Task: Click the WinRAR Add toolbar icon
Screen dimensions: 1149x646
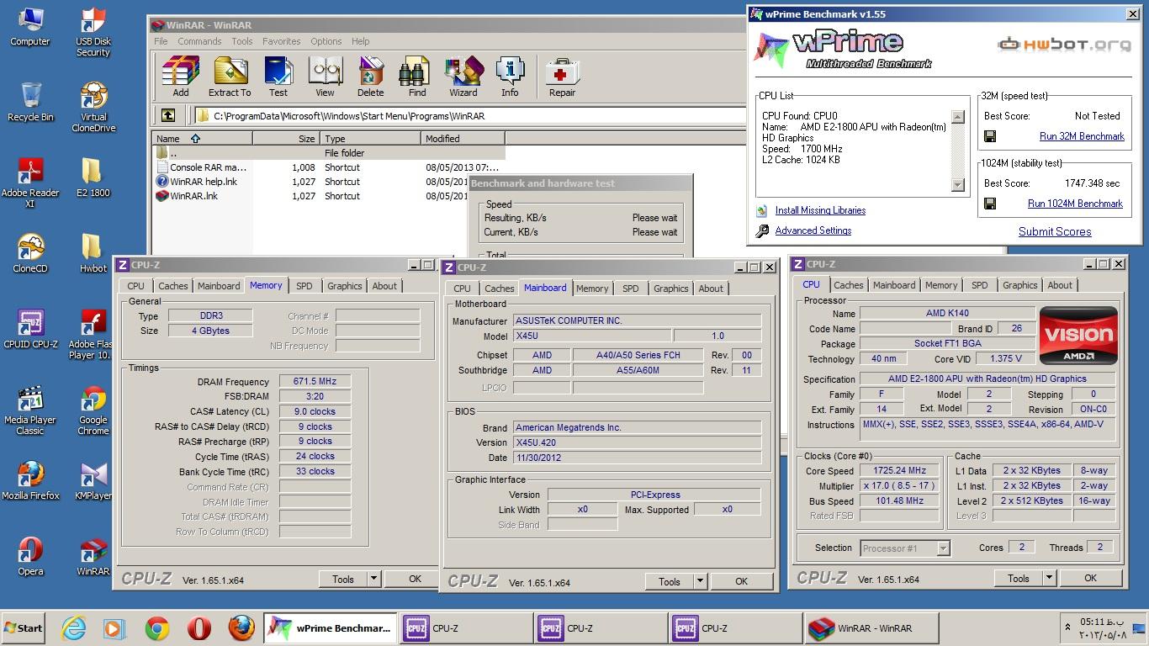Action: (x=181, y=77)
